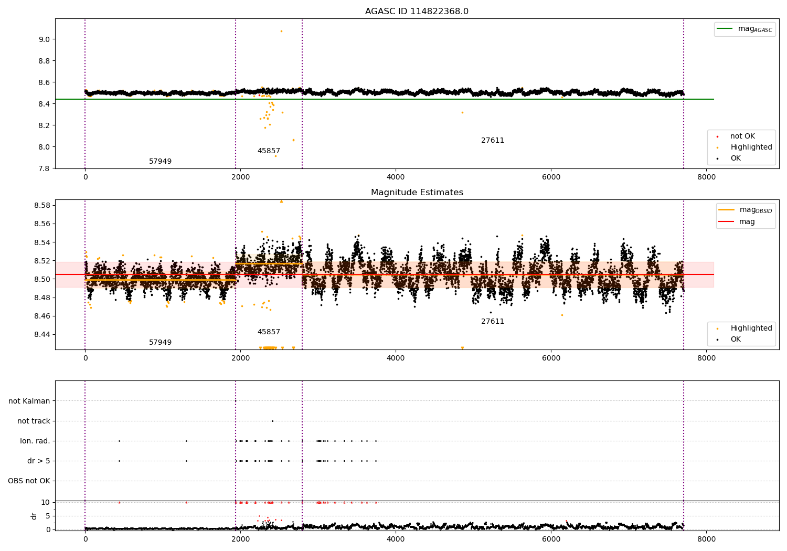
Task: Click the 8.58 y-axis tick label
Action: pos(42,205)
